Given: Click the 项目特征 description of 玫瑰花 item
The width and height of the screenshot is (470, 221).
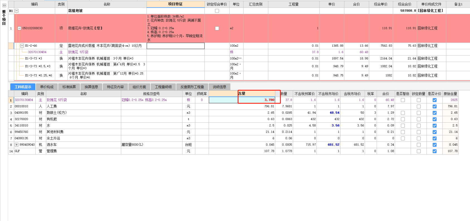Looking at the screenshot, I should [176, 28].
